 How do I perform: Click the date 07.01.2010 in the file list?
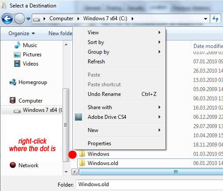[208, 62]
